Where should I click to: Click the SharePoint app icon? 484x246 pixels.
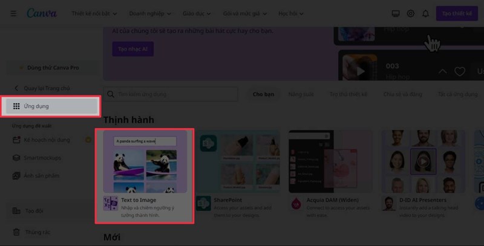(x=203, y=204)
